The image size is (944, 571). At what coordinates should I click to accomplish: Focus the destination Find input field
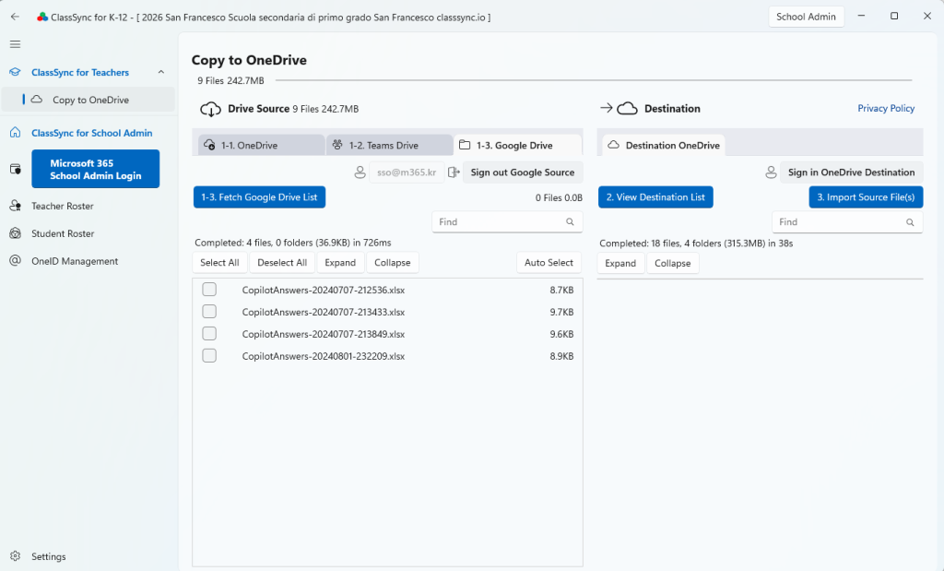point(847,222)
